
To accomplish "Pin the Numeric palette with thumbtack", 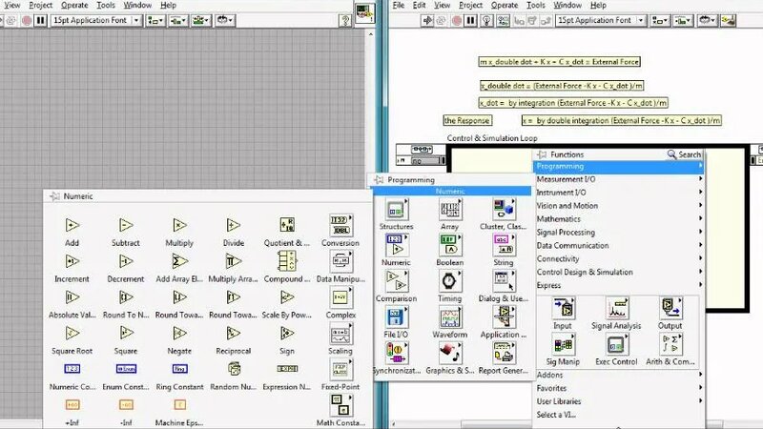I will click(x=54, y=196).
